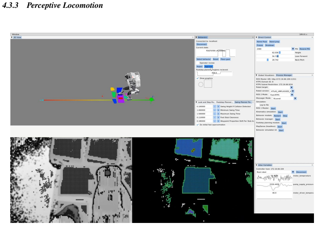This screenshot has height=225, width=316.
Task: Open the Global Visualizers panel triangle icon
Action: pyautogui.click(x=256, y=75)
